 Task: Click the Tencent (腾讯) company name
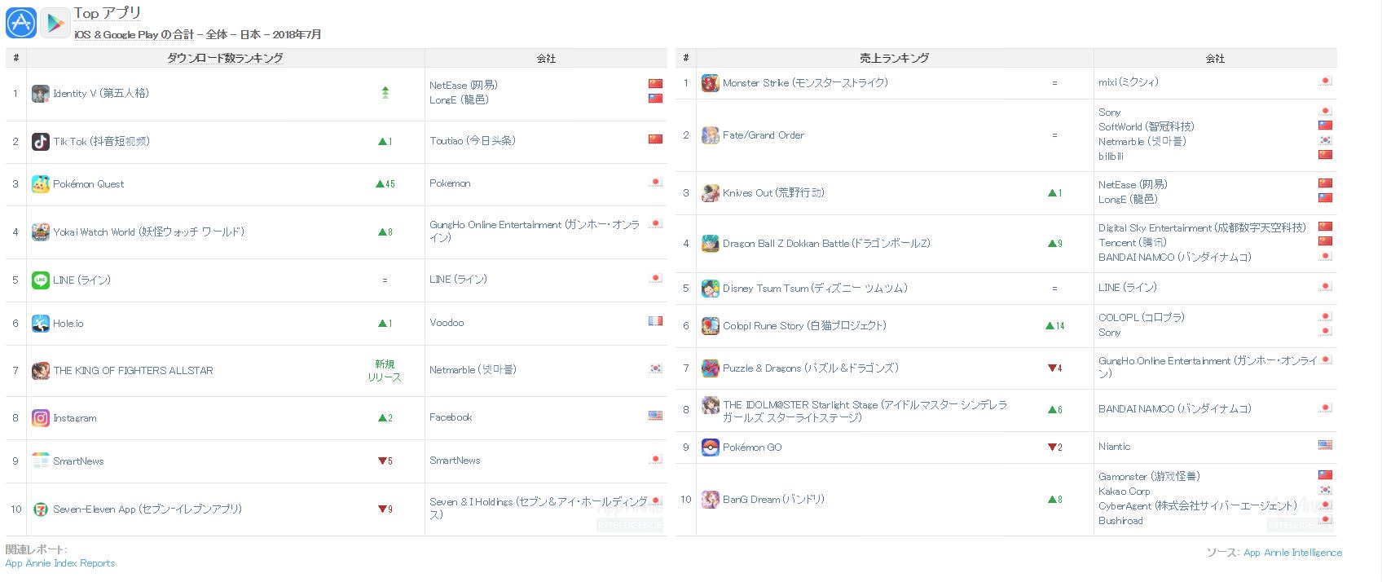[1133, 243]
